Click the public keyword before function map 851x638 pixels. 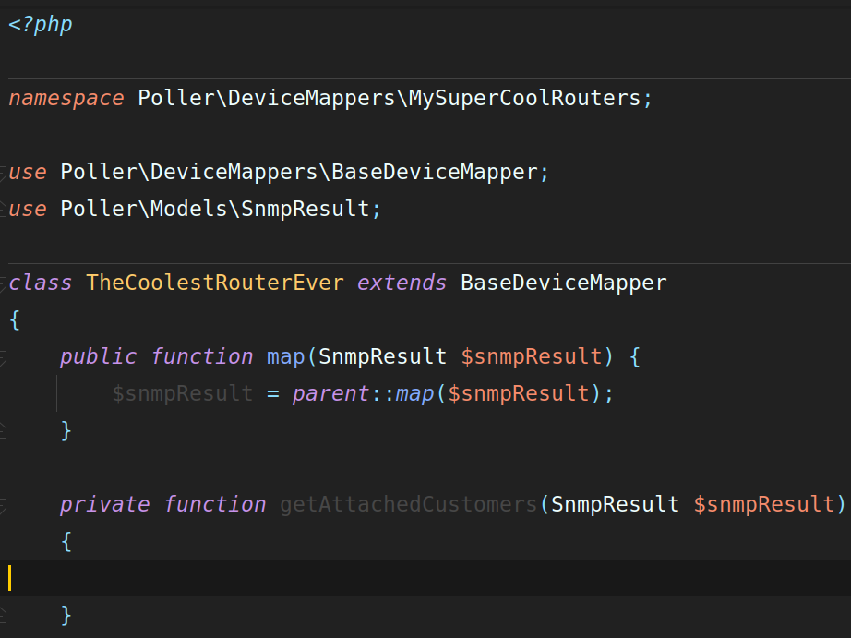point(98,356)
